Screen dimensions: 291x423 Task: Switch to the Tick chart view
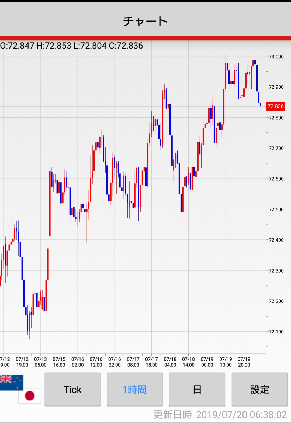click(x=72, y=389)
